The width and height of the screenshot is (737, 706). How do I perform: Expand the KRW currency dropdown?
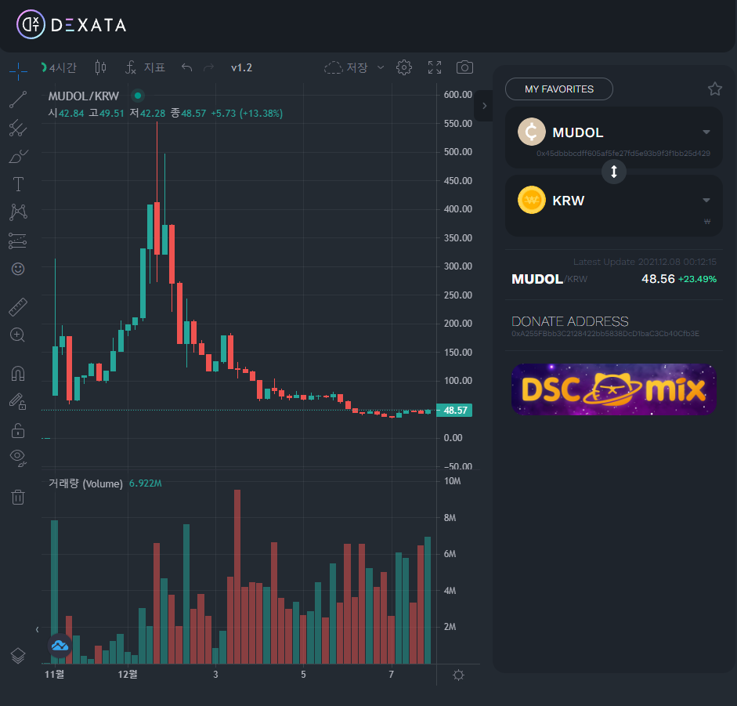[x=706, y=201]
